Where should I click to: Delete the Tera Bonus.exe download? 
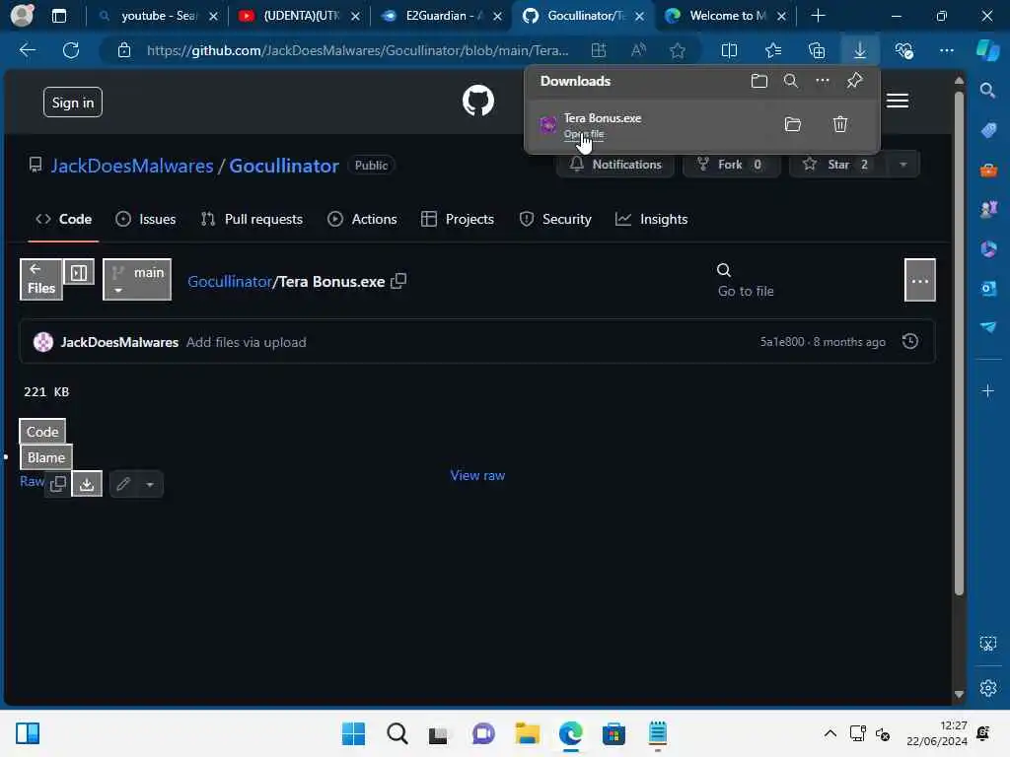(840, 124)
